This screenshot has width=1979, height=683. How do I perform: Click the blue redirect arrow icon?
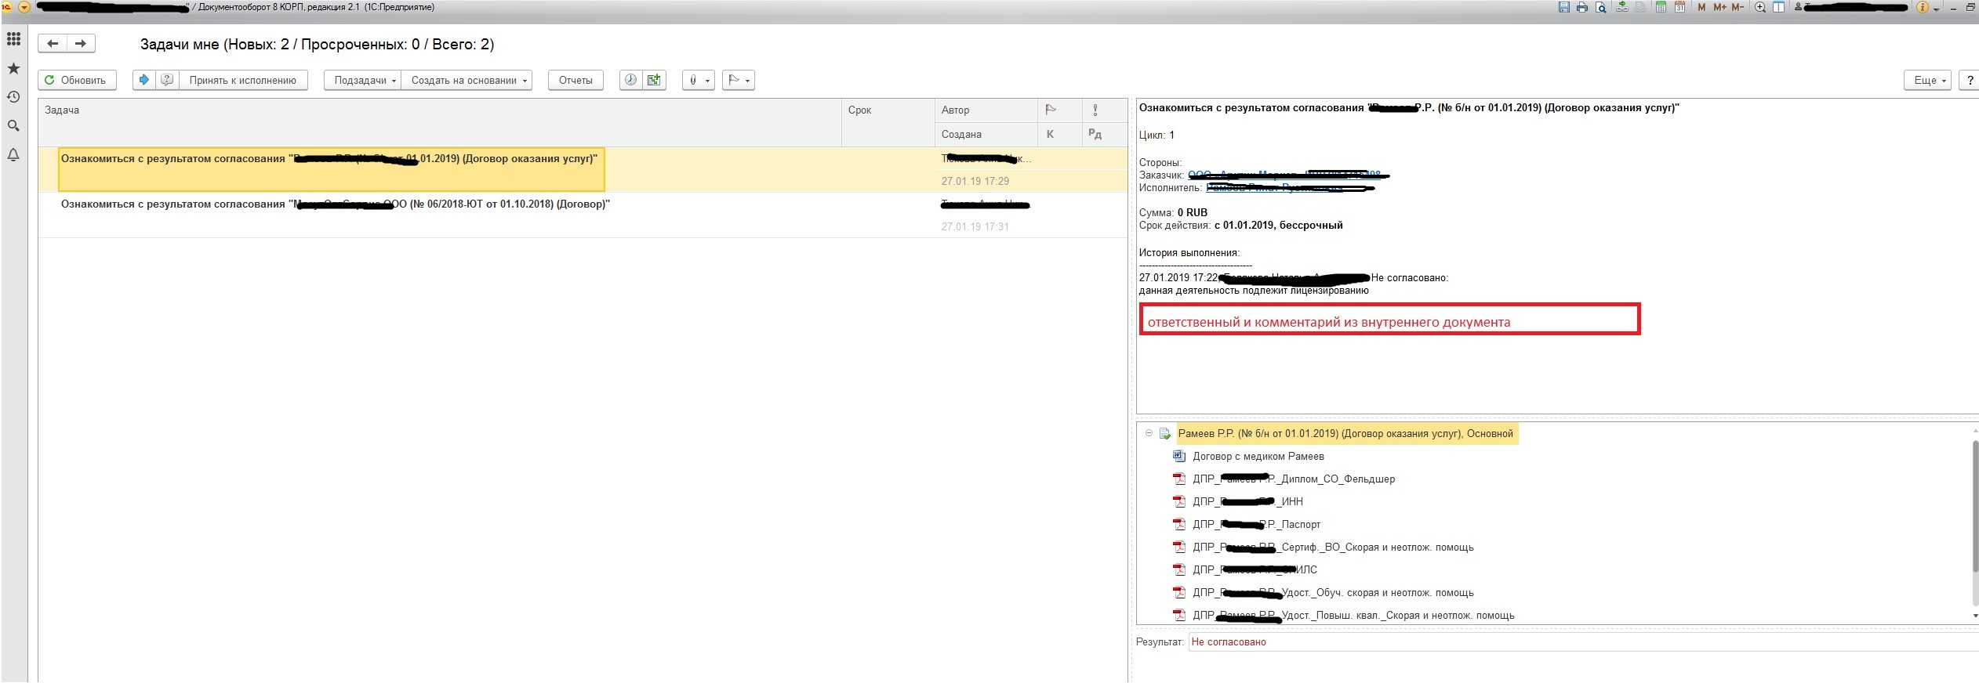point(143,80)
